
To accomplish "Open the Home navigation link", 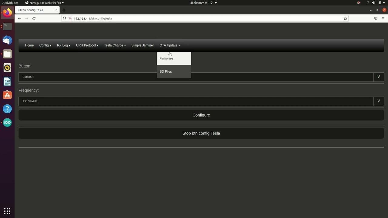I will [x=29, y=45].
